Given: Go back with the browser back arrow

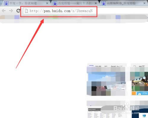Looking at the screenshot, I should click(x=4, y=11).
